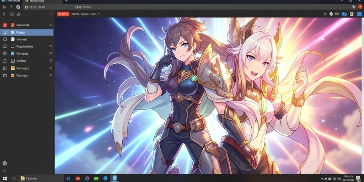The width and height of the screenshot is (364, 182).
Task: Select the last sidebar row with the orange swirl icon
Action: [27, 75]
